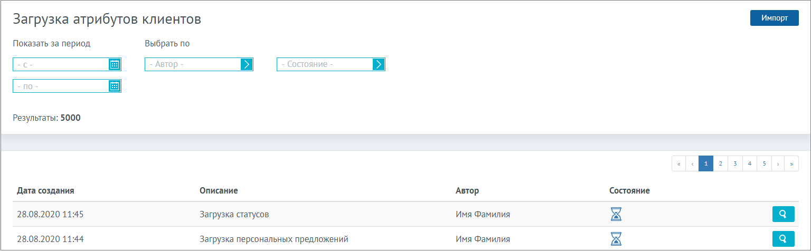Expand the Автор filter dropdown
Image resolution: width=811 pixels, height=251 pixels.
247,64
